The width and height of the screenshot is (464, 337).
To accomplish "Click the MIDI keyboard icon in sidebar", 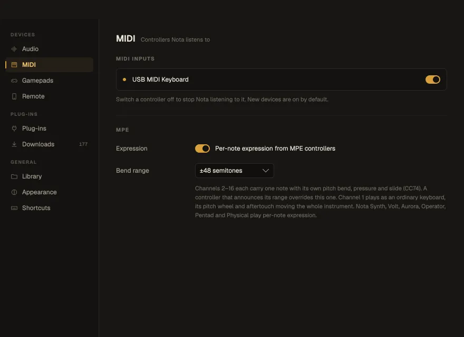I will pos(14,64).
